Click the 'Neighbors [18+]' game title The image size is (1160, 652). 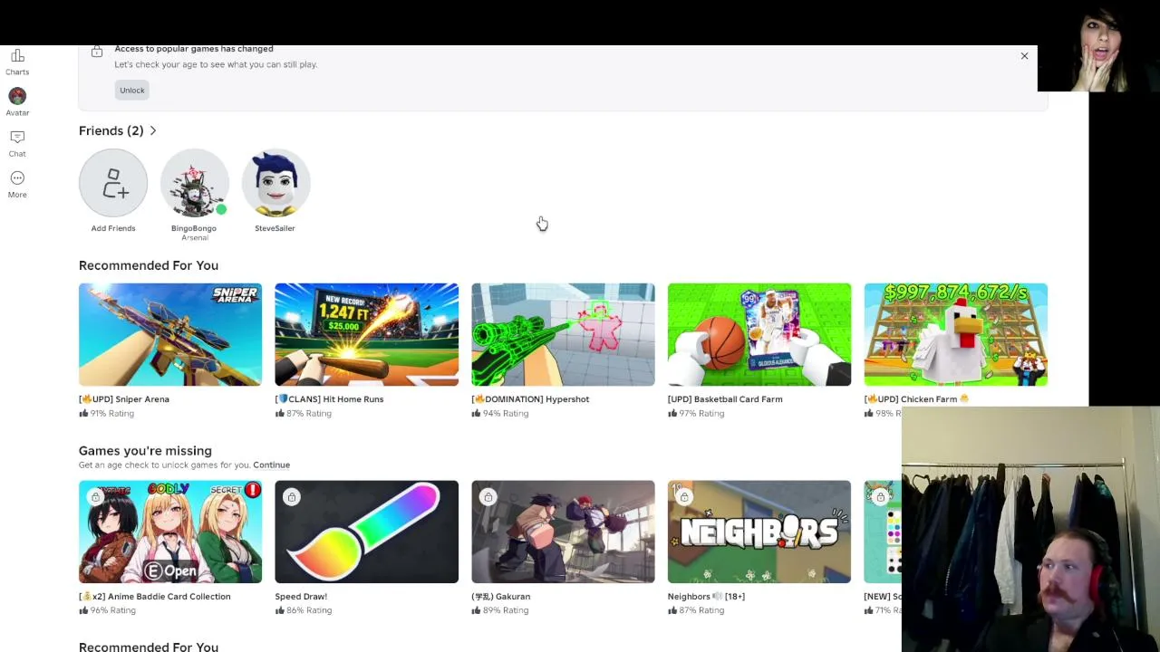tap(706, 597)
